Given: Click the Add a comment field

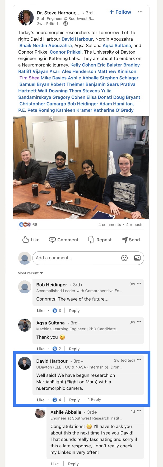Looking at the screenshot, I should tap(76, 258).
